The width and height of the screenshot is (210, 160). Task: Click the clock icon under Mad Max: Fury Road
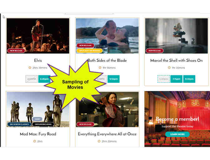[35, 141]
